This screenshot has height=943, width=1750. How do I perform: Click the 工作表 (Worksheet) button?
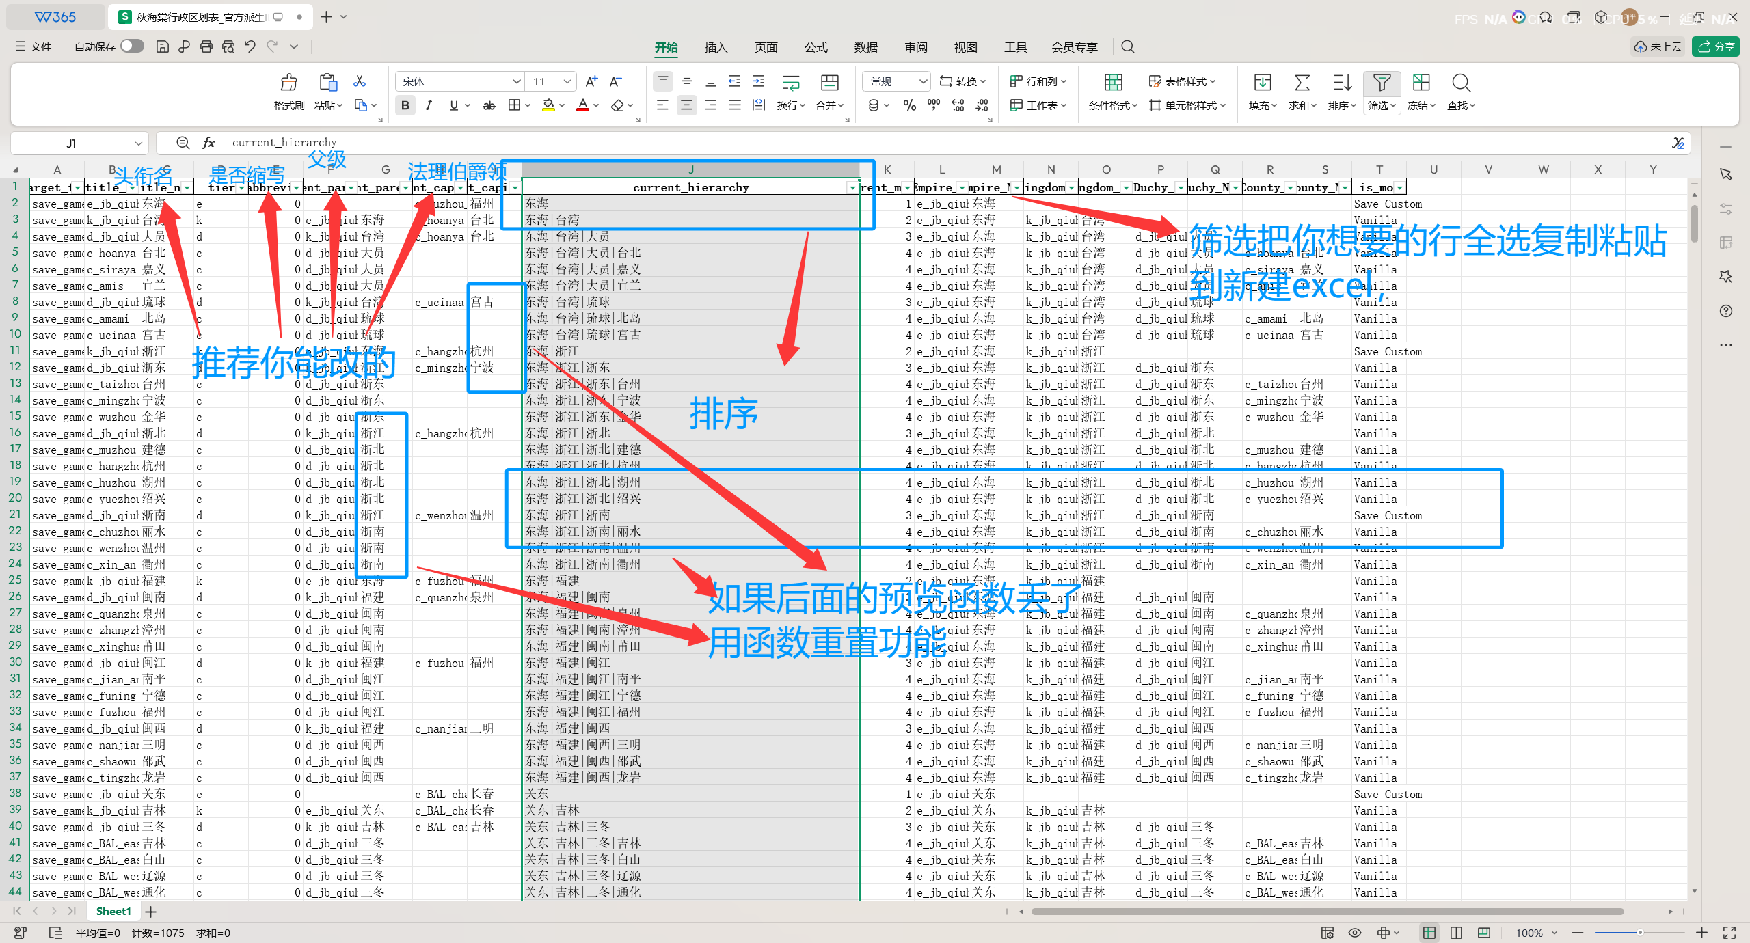(1038, 105)
